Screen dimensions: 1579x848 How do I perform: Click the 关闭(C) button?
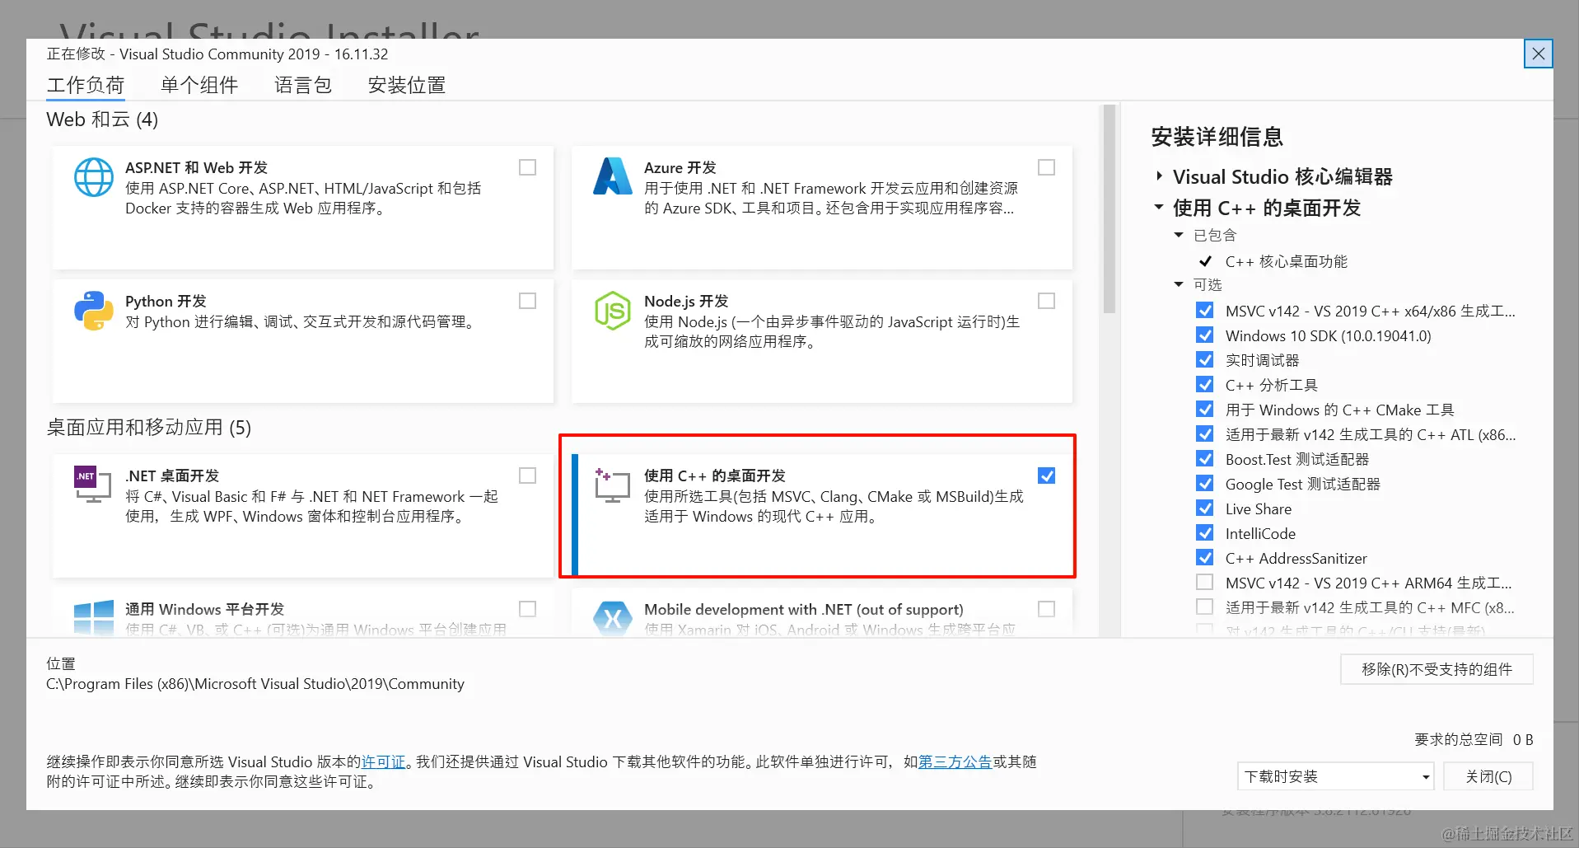pyautogui.click(x=1487, y=775)
